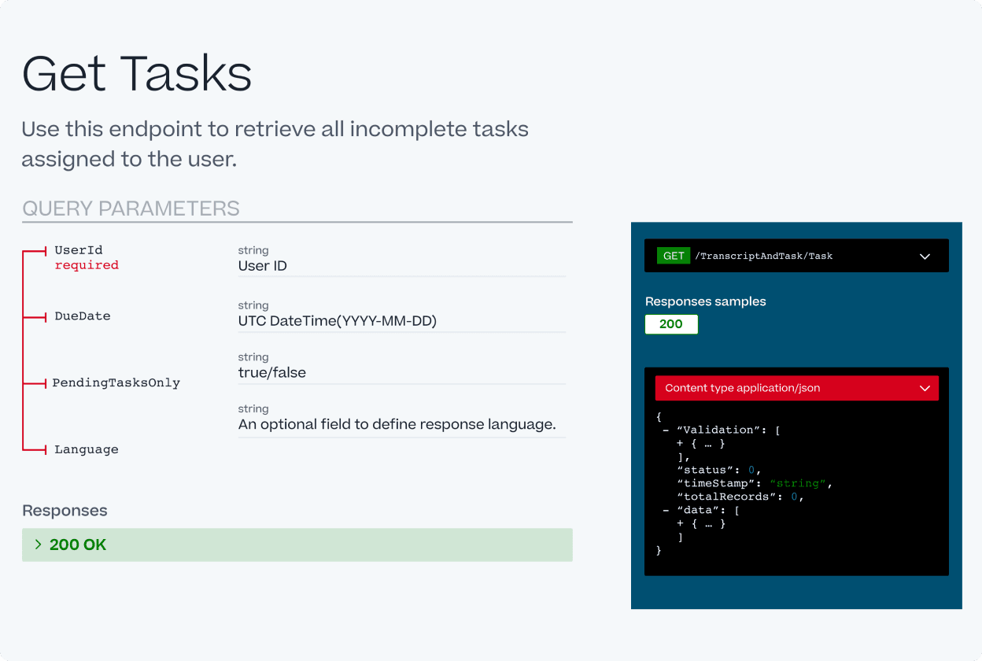Viewport: 982px width, 661px height.
Task: Open the endpoint dropdown for /TranscriptAndTask/Task
Action: [796, 256]
